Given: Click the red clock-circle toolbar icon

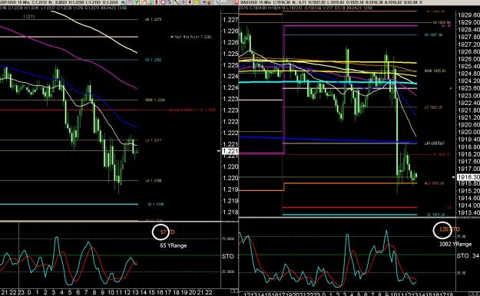Looking at the screenshot, I should (163, 2).
